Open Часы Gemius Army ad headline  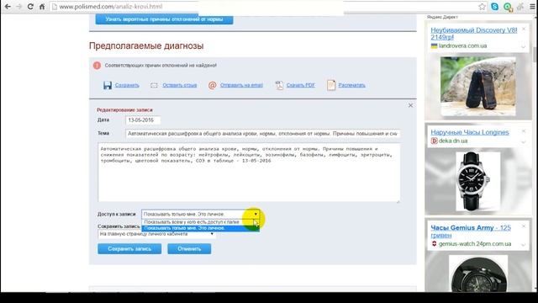471,231
